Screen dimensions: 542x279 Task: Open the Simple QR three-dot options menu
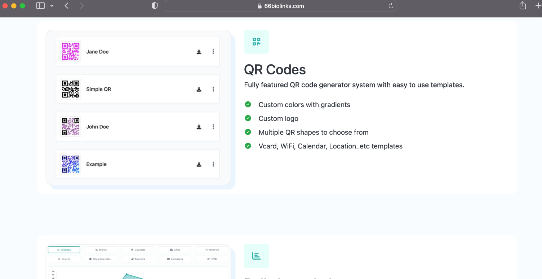pos(213,89)
